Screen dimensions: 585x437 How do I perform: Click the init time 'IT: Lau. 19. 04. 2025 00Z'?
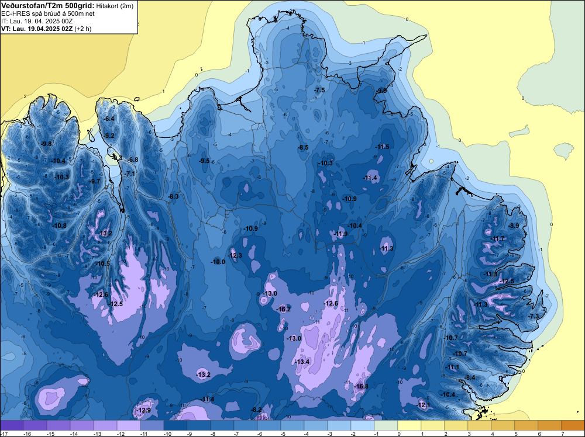coord(37,21)
